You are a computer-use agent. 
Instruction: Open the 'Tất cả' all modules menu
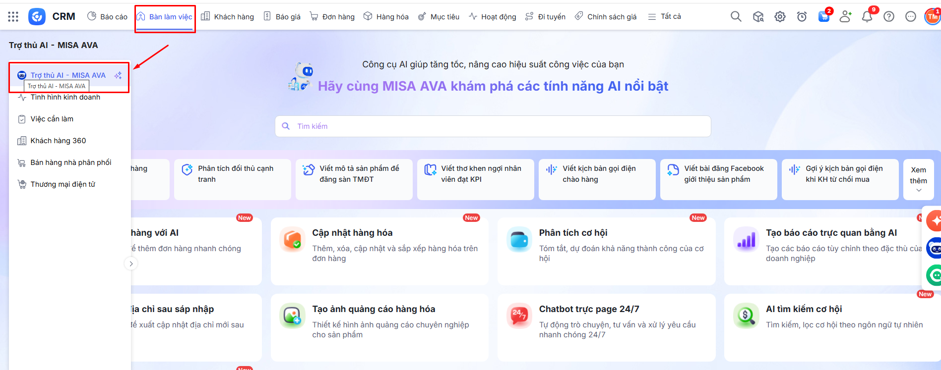[x=665, y=17]
